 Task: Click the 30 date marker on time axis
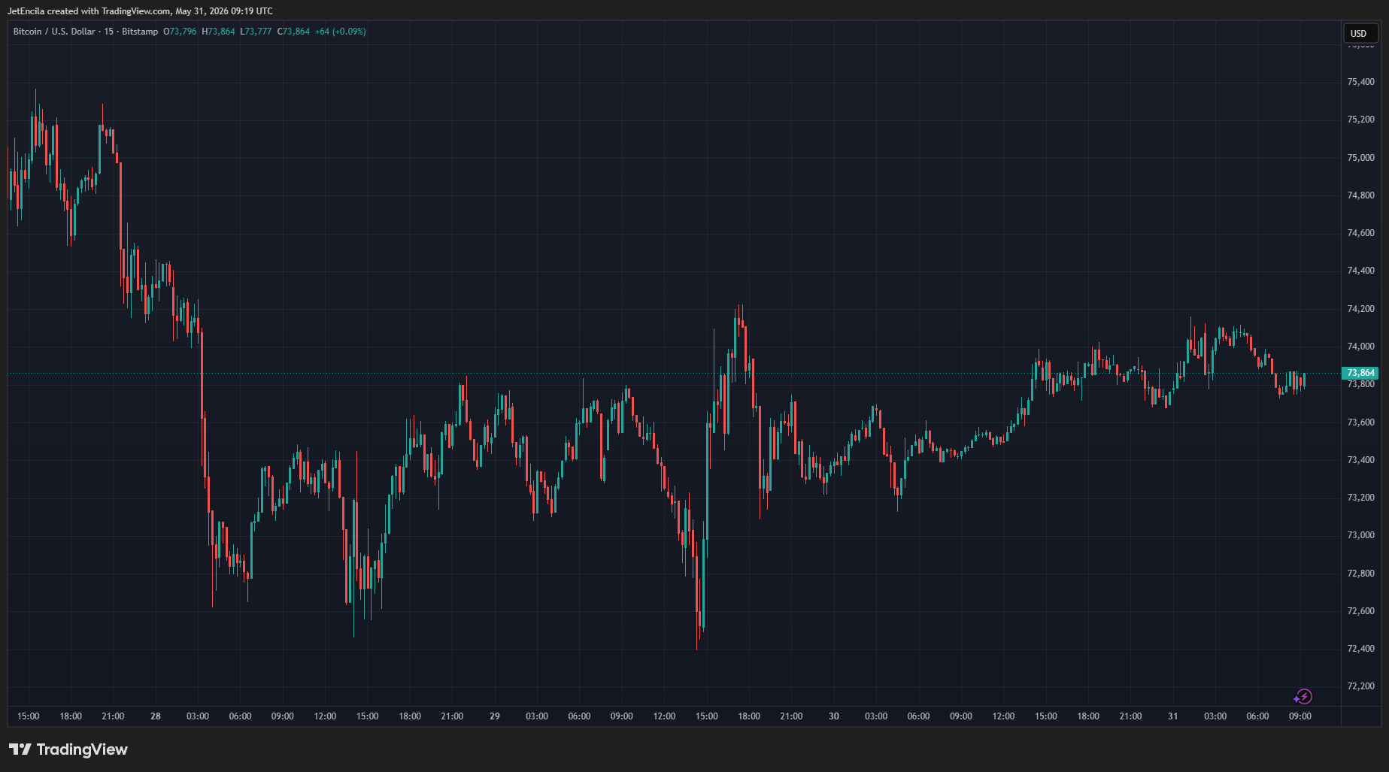[x=834, y=716]
